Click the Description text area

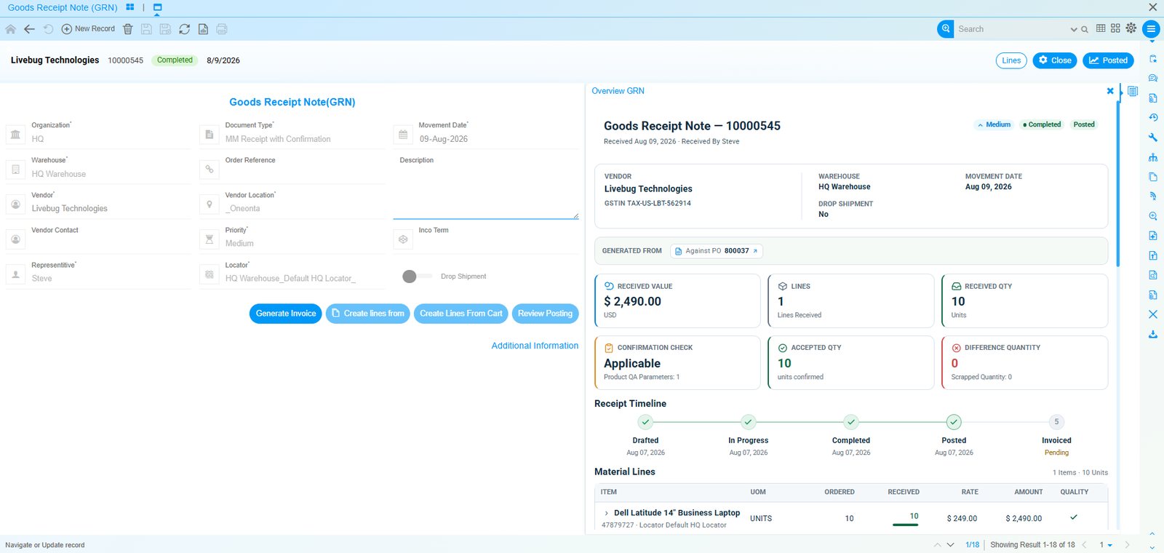tap(486, 192)
